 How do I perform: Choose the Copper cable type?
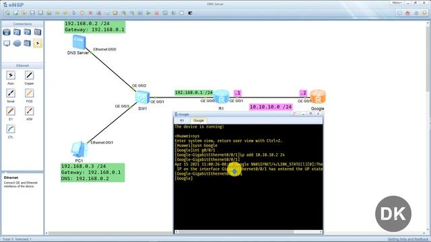click(29, 75)
